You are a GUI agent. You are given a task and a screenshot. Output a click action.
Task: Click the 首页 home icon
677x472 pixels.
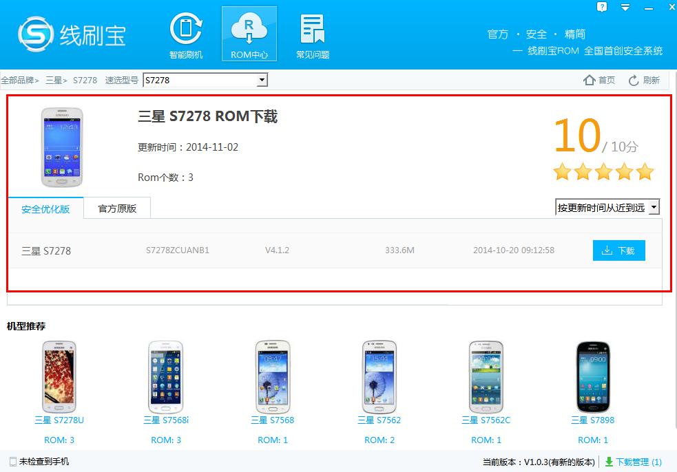coord(590,81)
